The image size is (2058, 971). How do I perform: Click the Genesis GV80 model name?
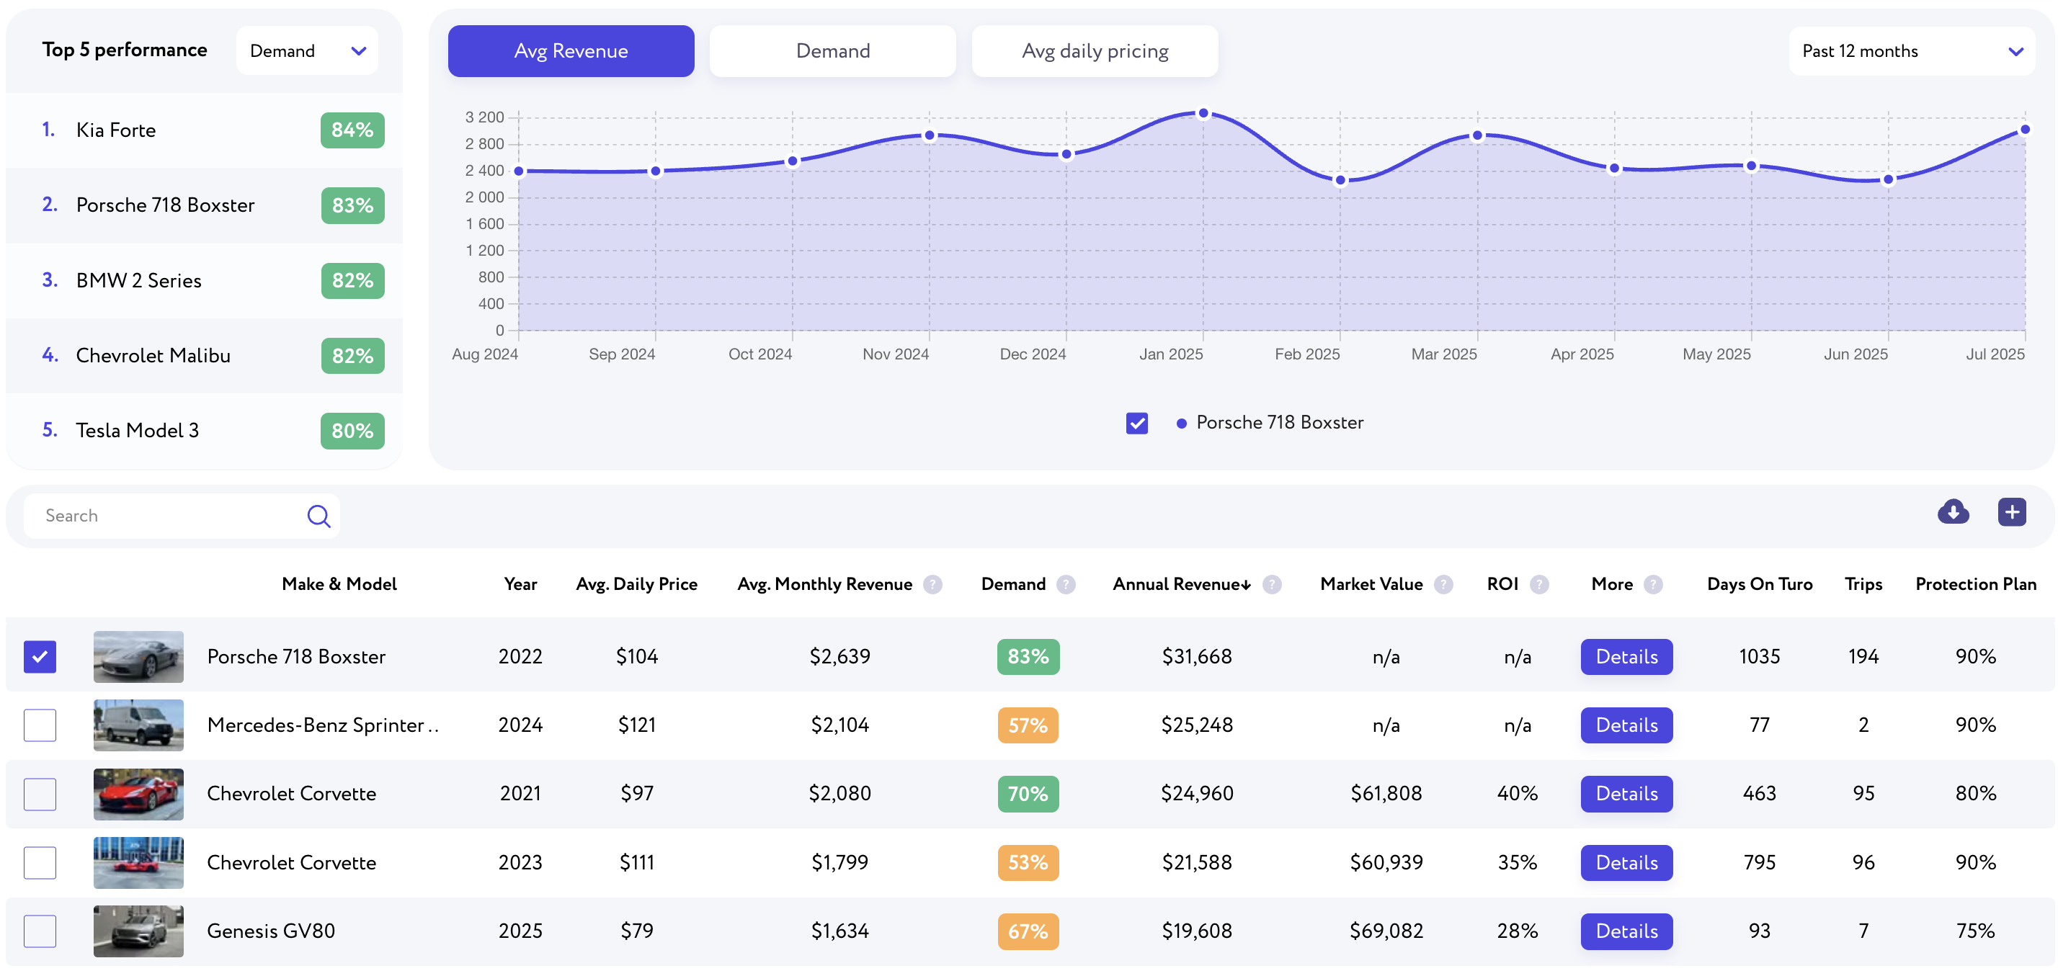click(x=271, y=931)
